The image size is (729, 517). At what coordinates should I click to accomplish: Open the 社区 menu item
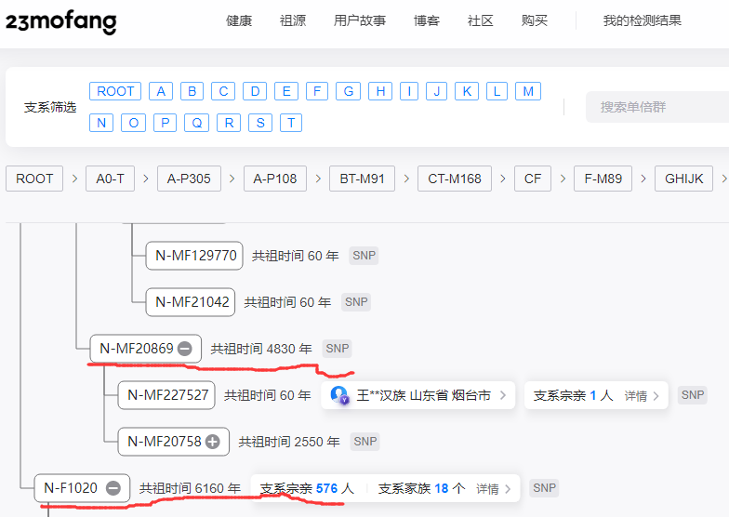pyautogui.click(x=480, y=20)
